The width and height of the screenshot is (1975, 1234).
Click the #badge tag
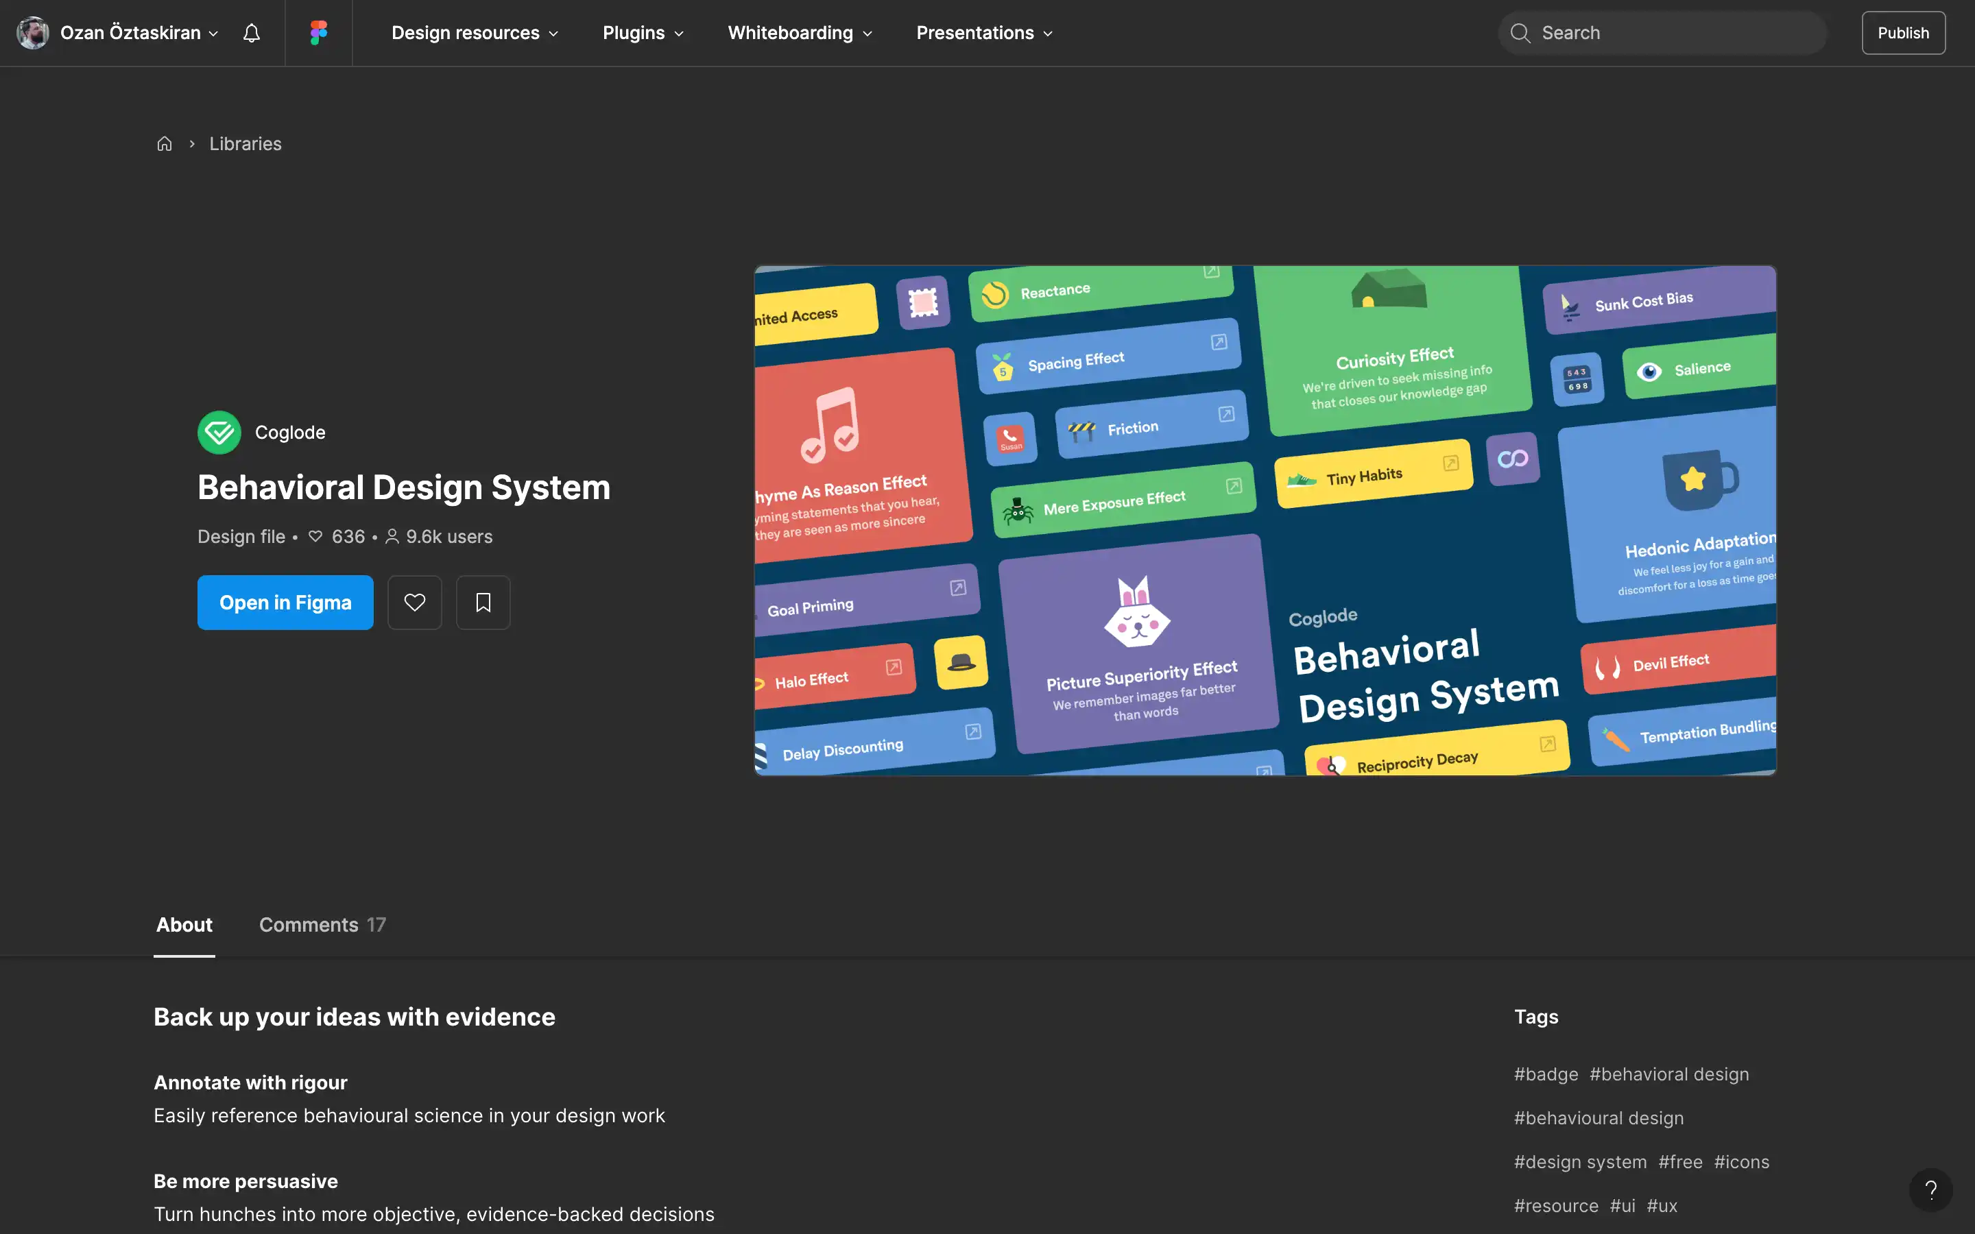pos(1546,1074)
